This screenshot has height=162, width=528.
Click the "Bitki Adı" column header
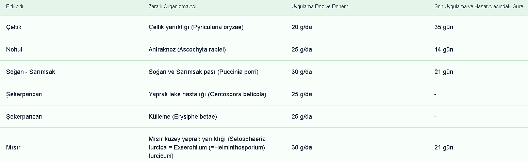pyautogui.click(x=15, y=6)
